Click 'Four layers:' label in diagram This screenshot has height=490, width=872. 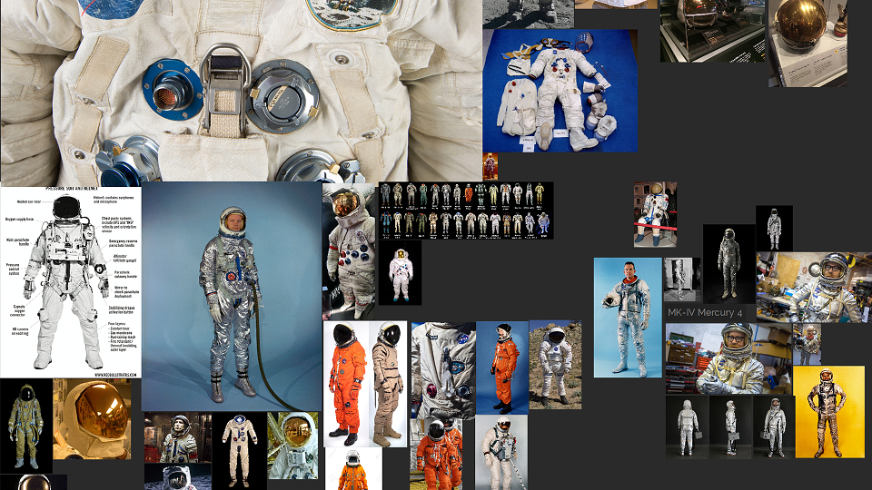coord(115,323)
